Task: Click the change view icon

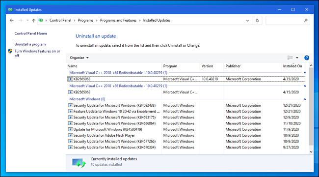Action: [290, 58]
